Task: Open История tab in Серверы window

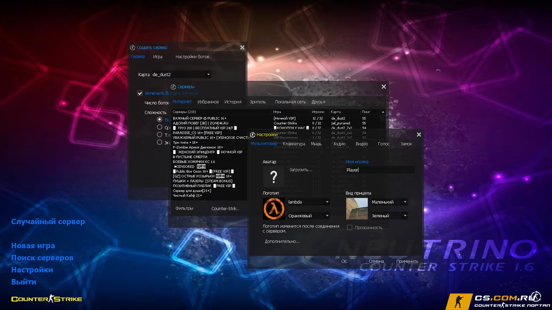Action: pos(233,102)
